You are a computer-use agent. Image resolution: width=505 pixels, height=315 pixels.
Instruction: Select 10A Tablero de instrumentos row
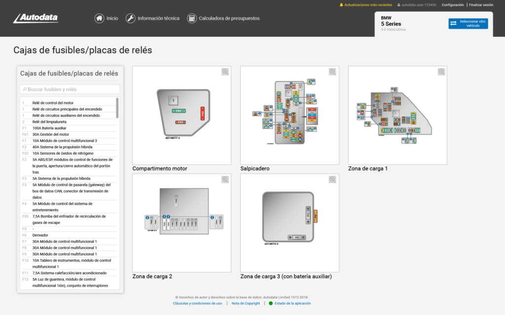coord(69,263)
